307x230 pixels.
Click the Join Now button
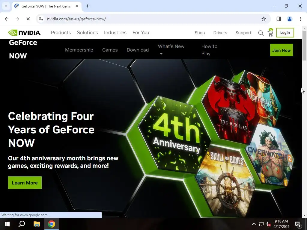[x=281, y=50]
